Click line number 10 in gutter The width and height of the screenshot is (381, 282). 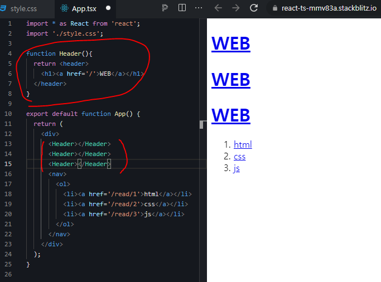pyautogui.click(x=8, y=114)
